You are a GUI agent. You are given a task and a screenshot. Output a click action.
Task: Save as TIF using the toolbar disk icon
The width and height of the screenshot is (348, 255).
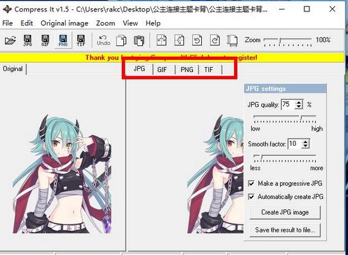[x=81, y=40]
